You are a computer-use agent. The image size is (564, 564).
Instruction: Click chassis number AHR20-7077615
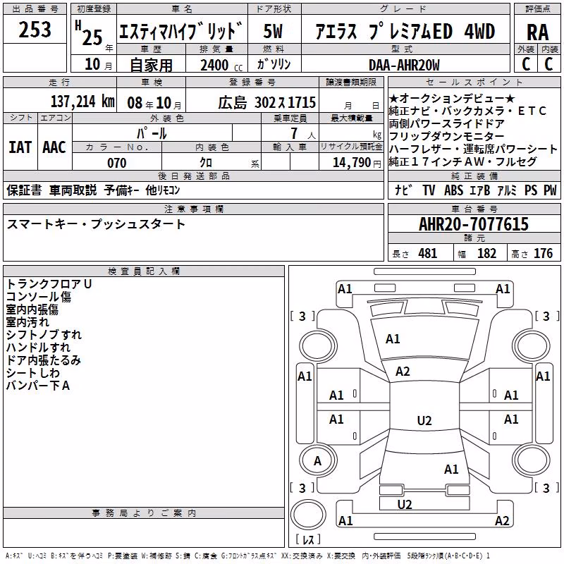pos(474,224)
